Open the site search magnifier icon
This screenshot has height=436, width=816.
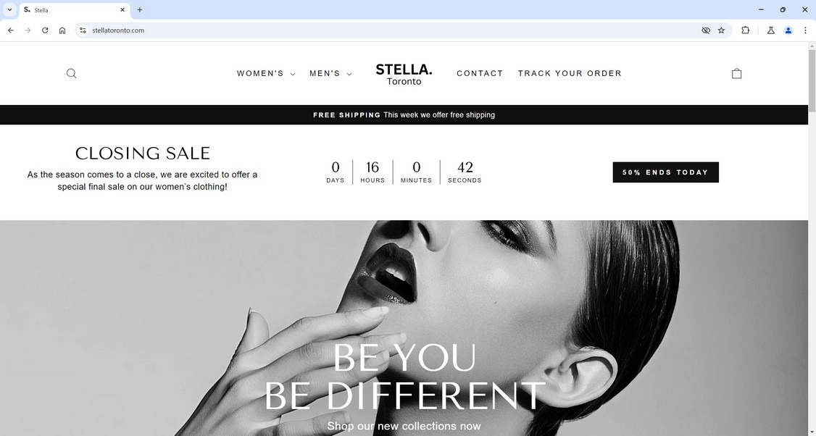[71, 73]
